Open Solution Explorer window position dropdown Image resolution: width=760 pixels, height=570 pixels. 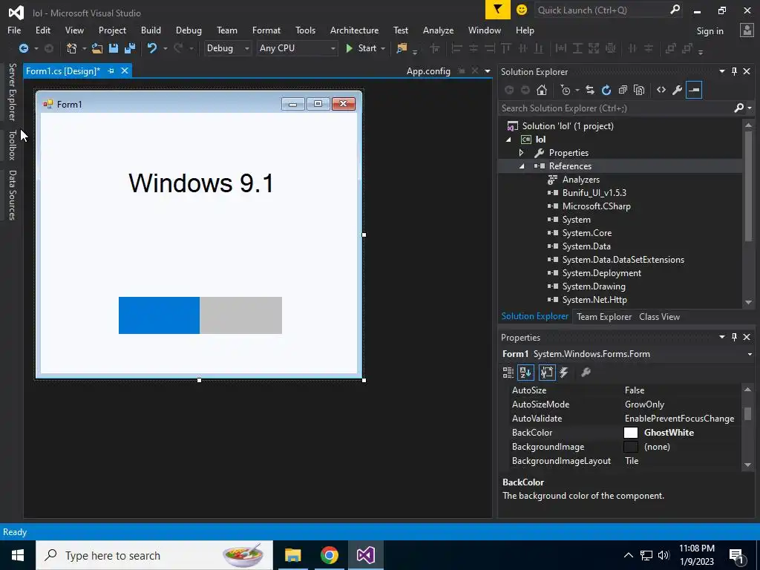pos(721,71)
